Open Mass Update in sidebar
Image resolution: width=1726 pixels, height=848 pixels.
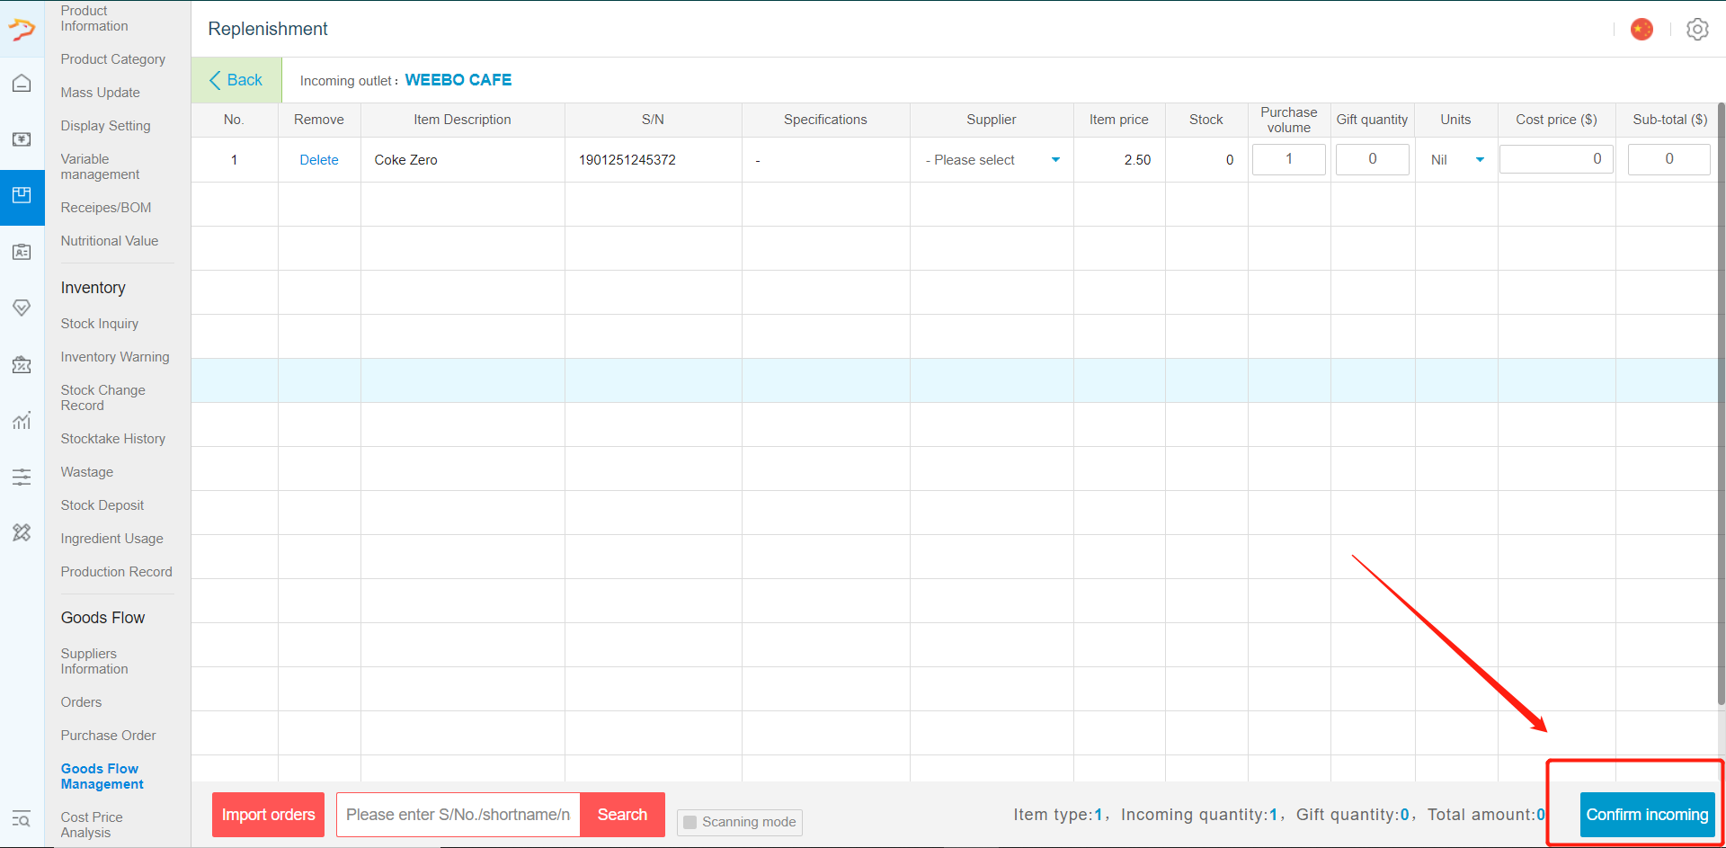click(101, 93)
